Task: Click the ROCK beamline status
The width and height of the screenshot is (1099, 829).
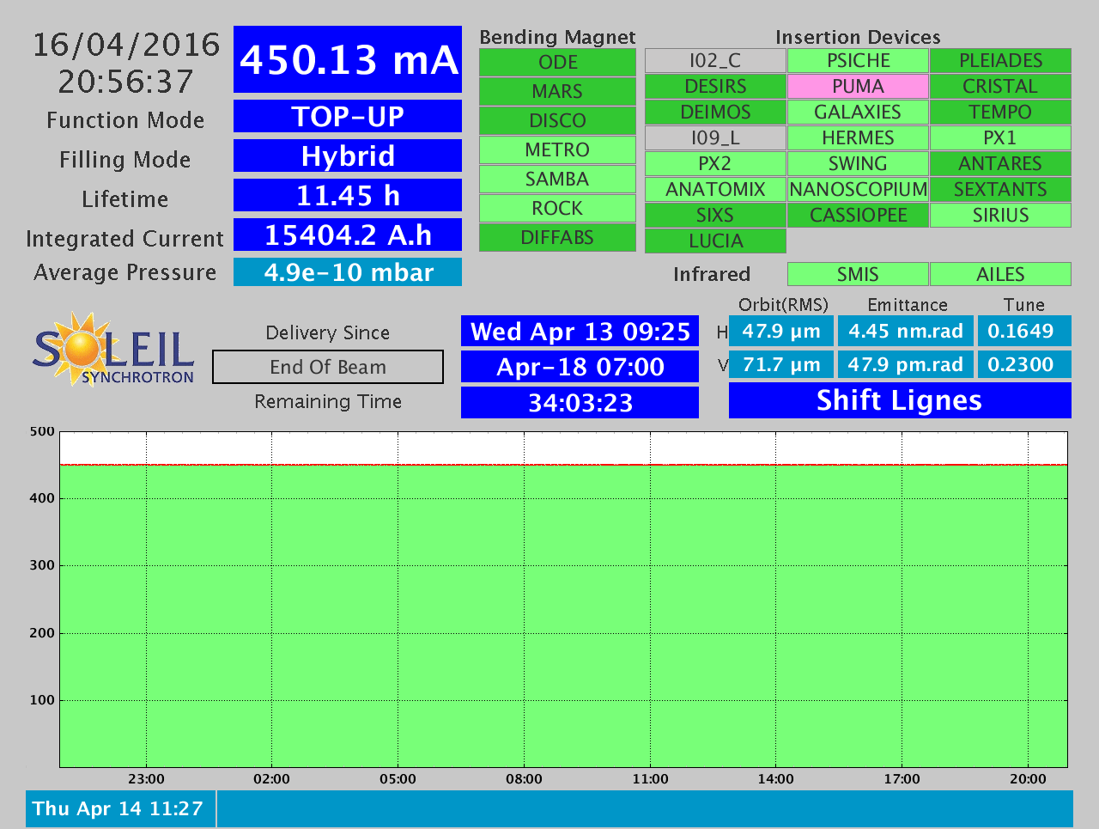Action: click(x=557, y=209)
